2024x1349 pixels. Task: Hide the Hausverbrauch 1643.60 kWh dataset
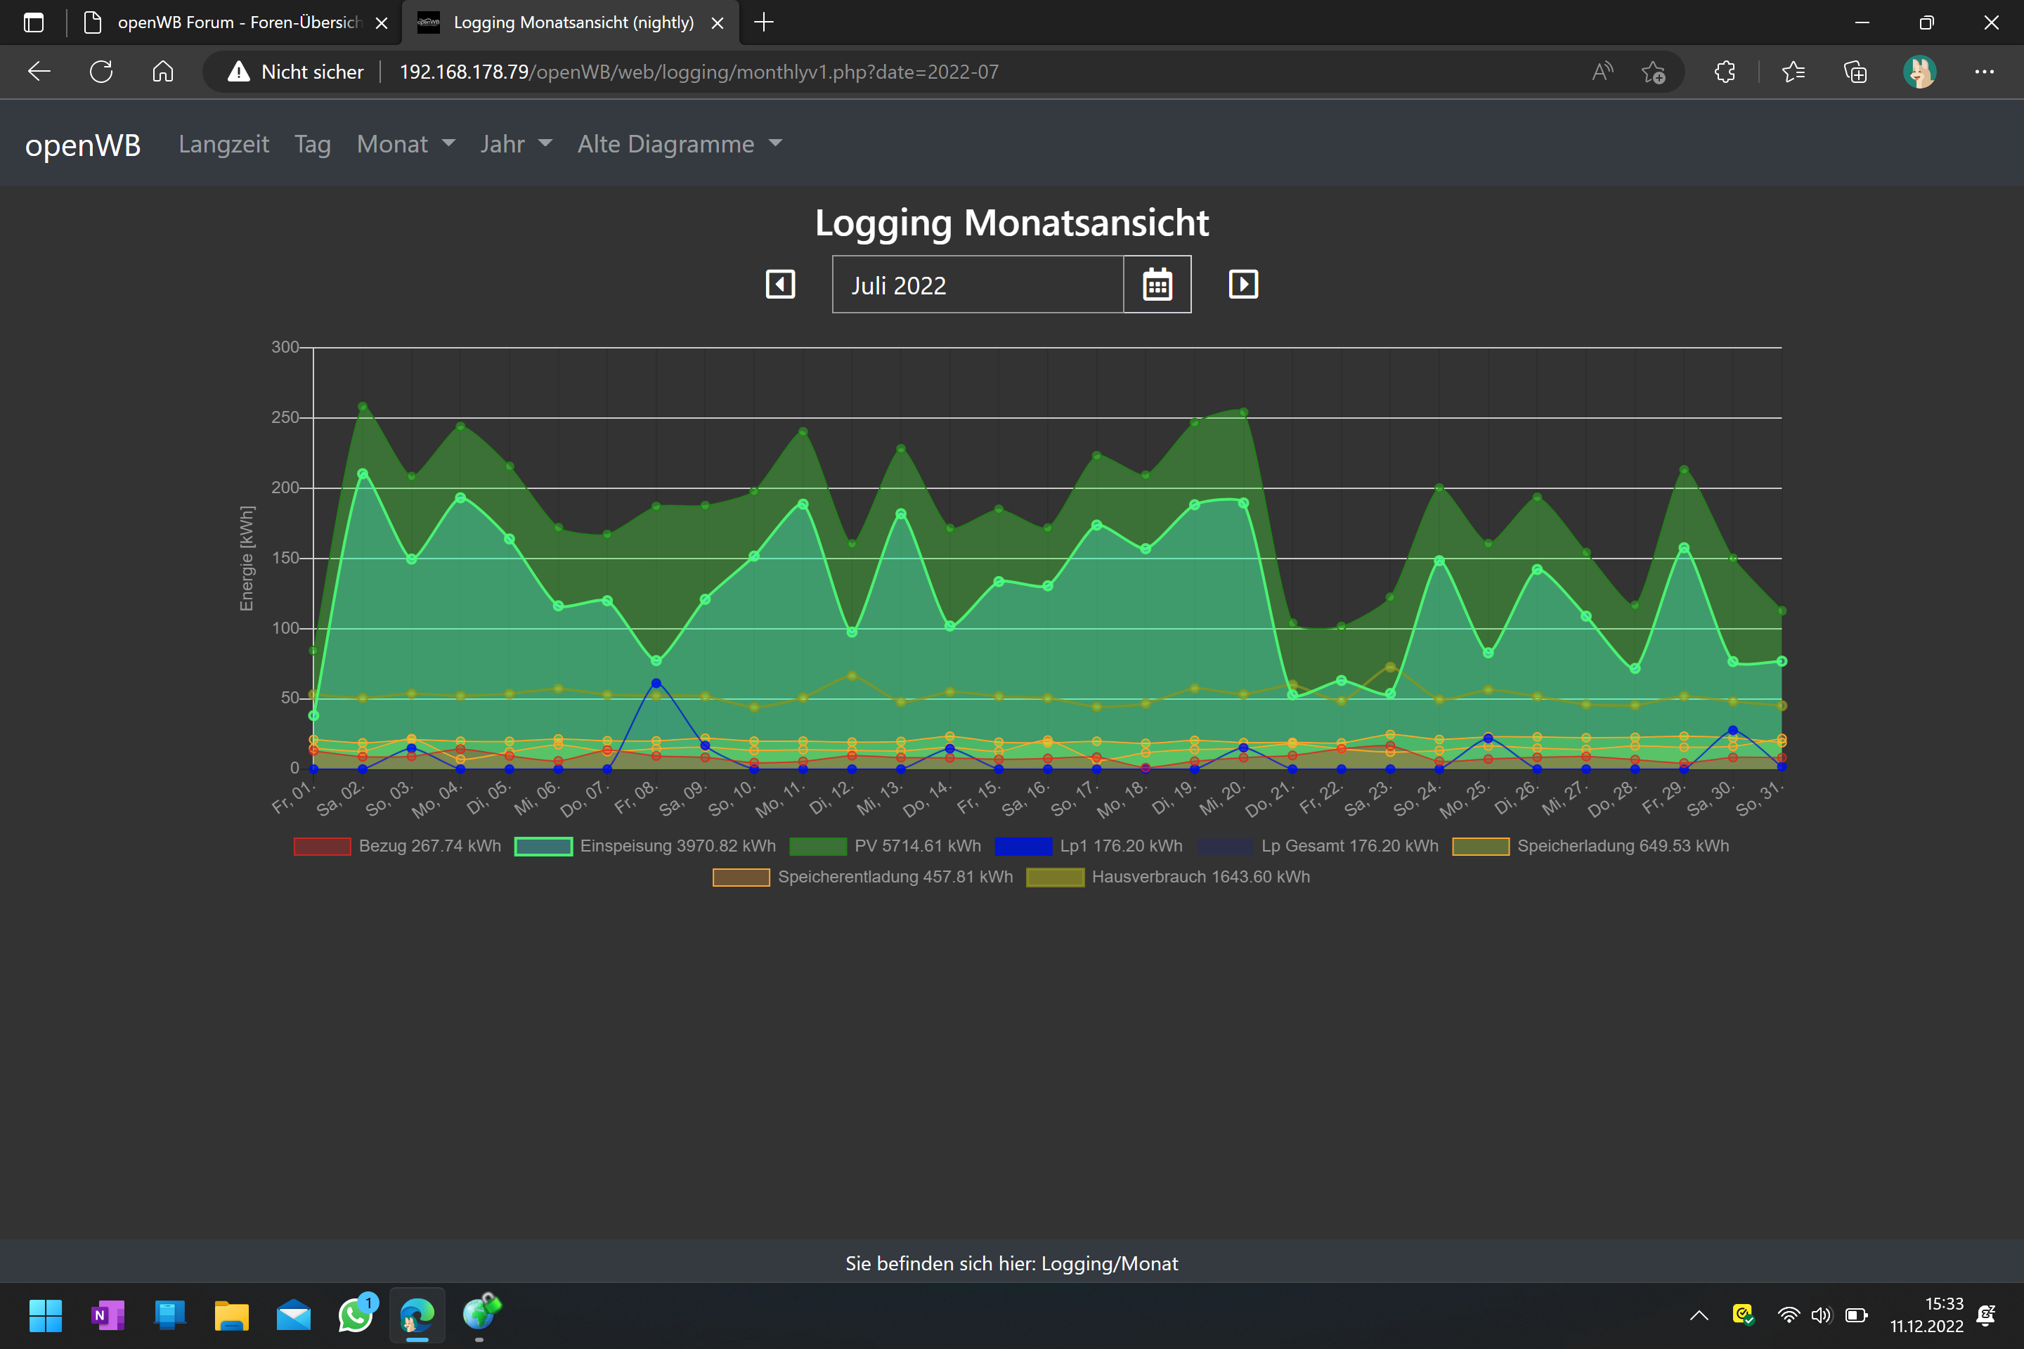1200,877
